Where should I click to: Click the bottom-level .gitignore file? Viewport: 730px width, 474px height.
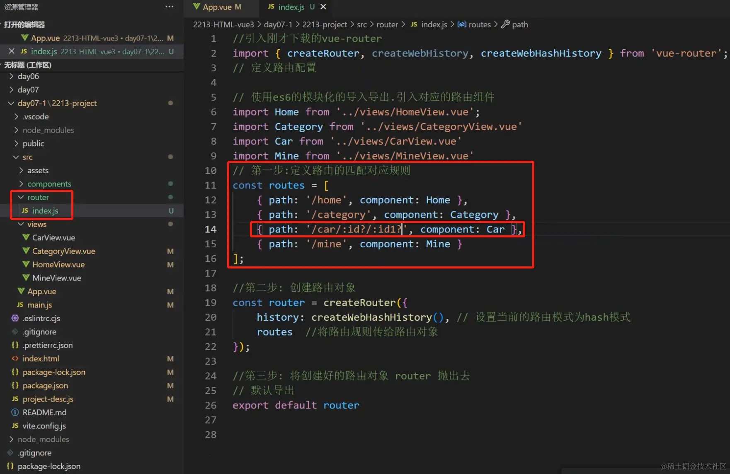tap(35, 453)
